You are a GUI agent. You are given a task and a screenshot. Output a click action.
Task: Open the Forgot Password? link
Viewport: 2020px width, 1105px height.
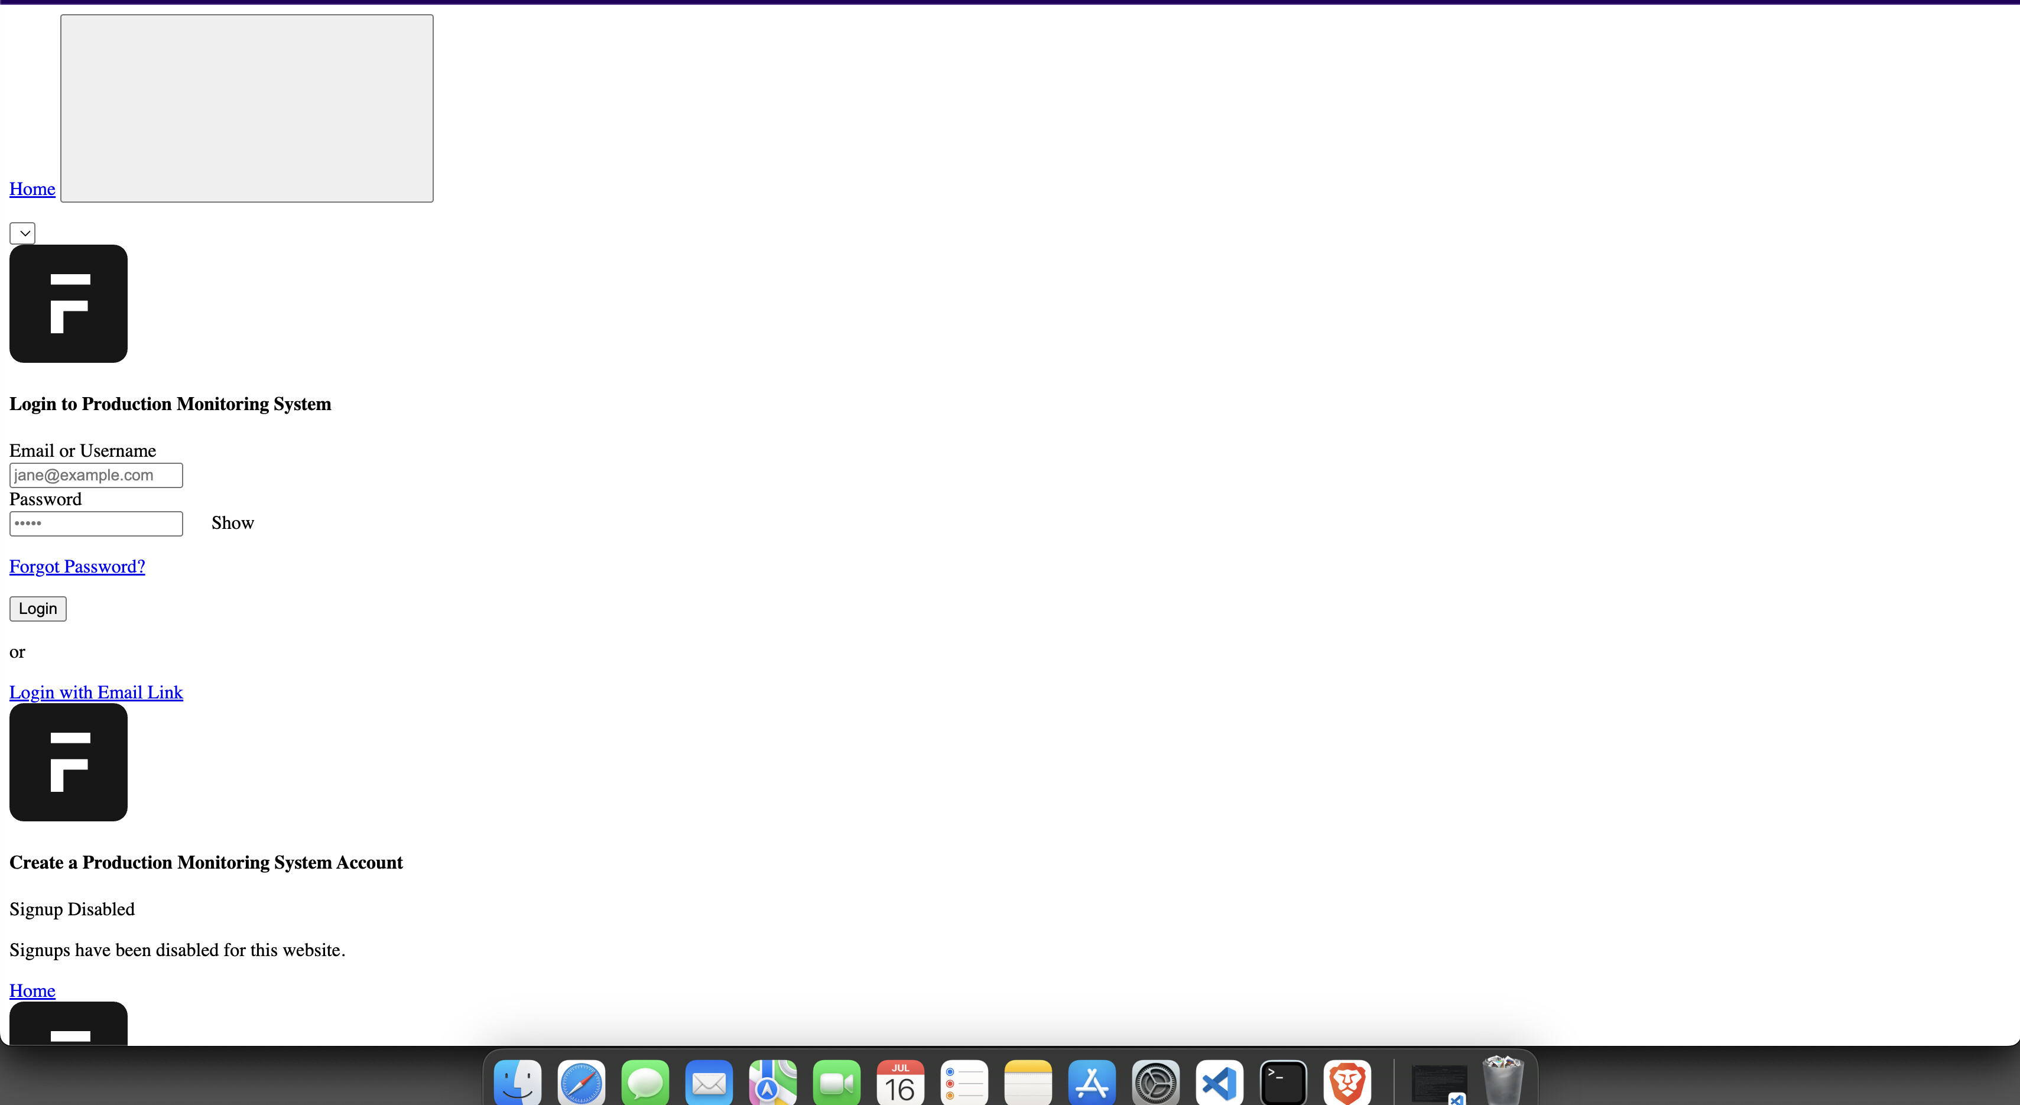[x=77, y=566]
